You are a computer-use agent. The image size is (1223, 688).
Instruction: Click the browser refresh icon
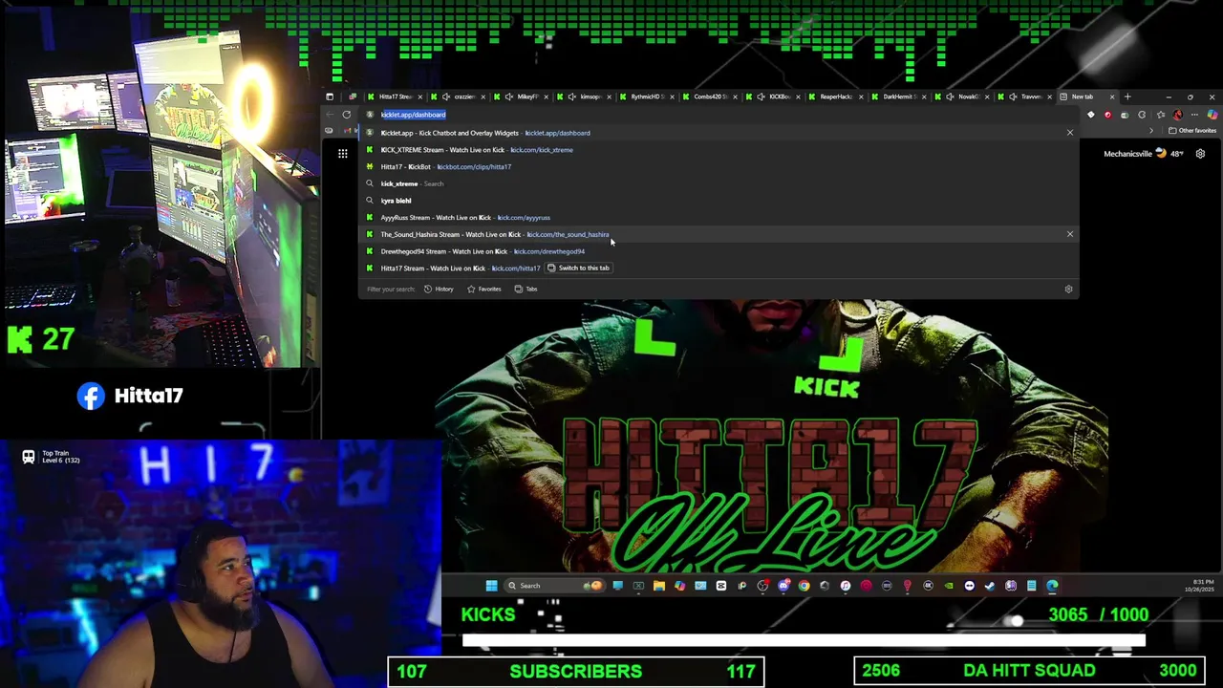347,115
